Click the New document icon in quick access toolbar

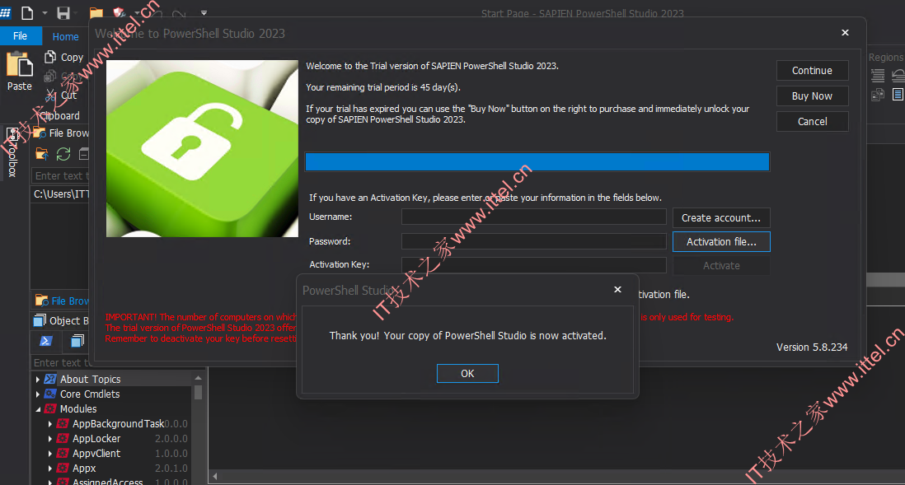point(27,12)
